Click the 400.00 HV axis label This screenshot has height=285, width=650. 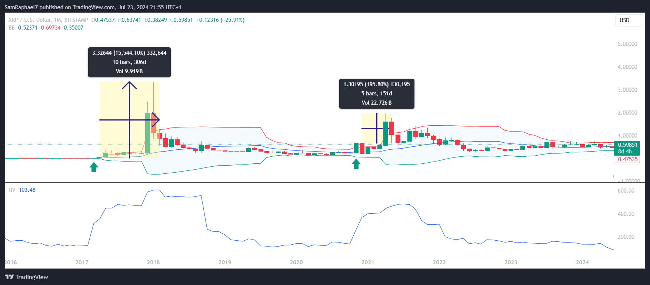(626, 214)
